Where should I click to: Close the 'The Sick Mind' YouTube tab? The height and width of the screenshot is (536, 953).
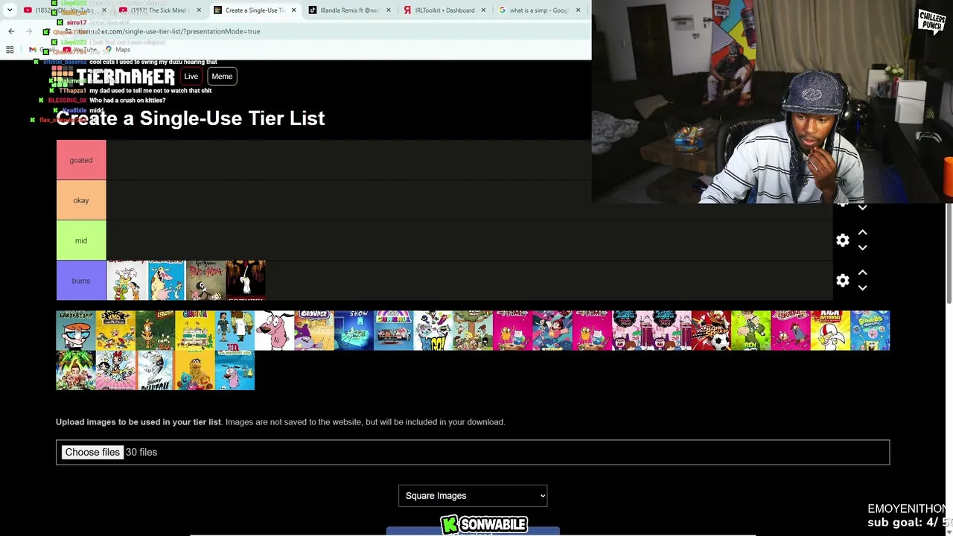coord(199,10)
